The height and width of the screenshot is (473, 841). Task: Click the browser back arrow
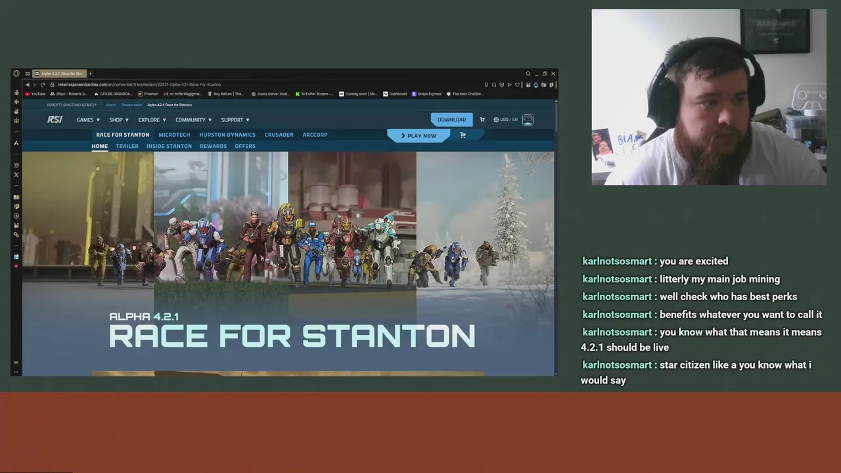(x=27, y=84)
